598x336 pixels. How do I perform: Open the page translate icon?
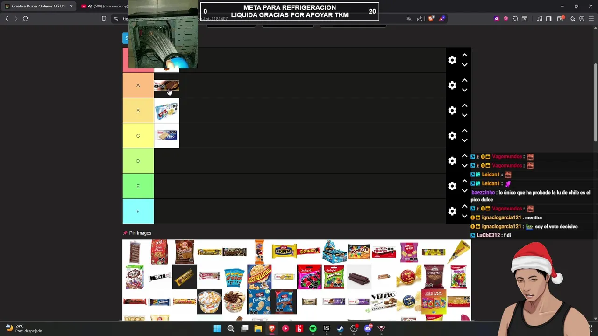[x=409, y=19]
